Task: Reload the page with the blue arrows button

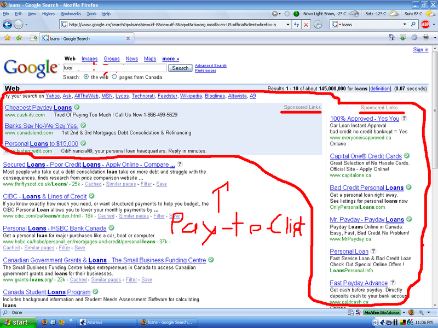Action: tap(296, 25)
